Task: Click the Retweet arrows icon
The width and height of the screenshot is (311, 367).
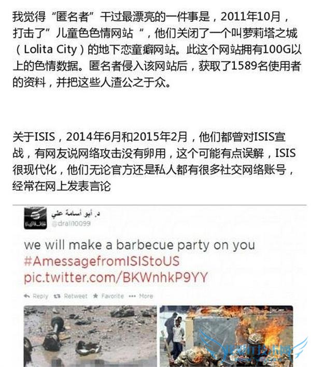Action: tap(57, 296)
